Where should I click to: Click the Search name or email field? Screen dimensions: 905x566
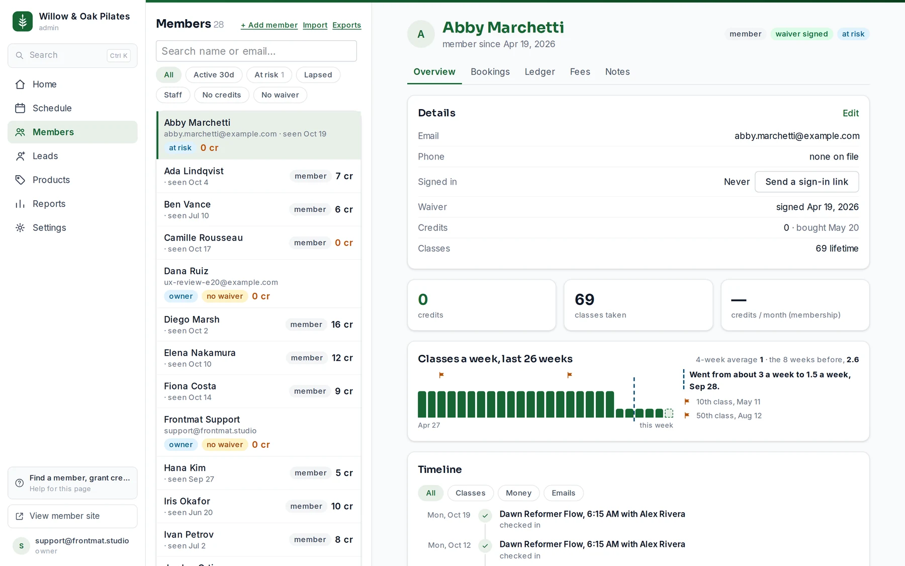[x=256, y=51]
